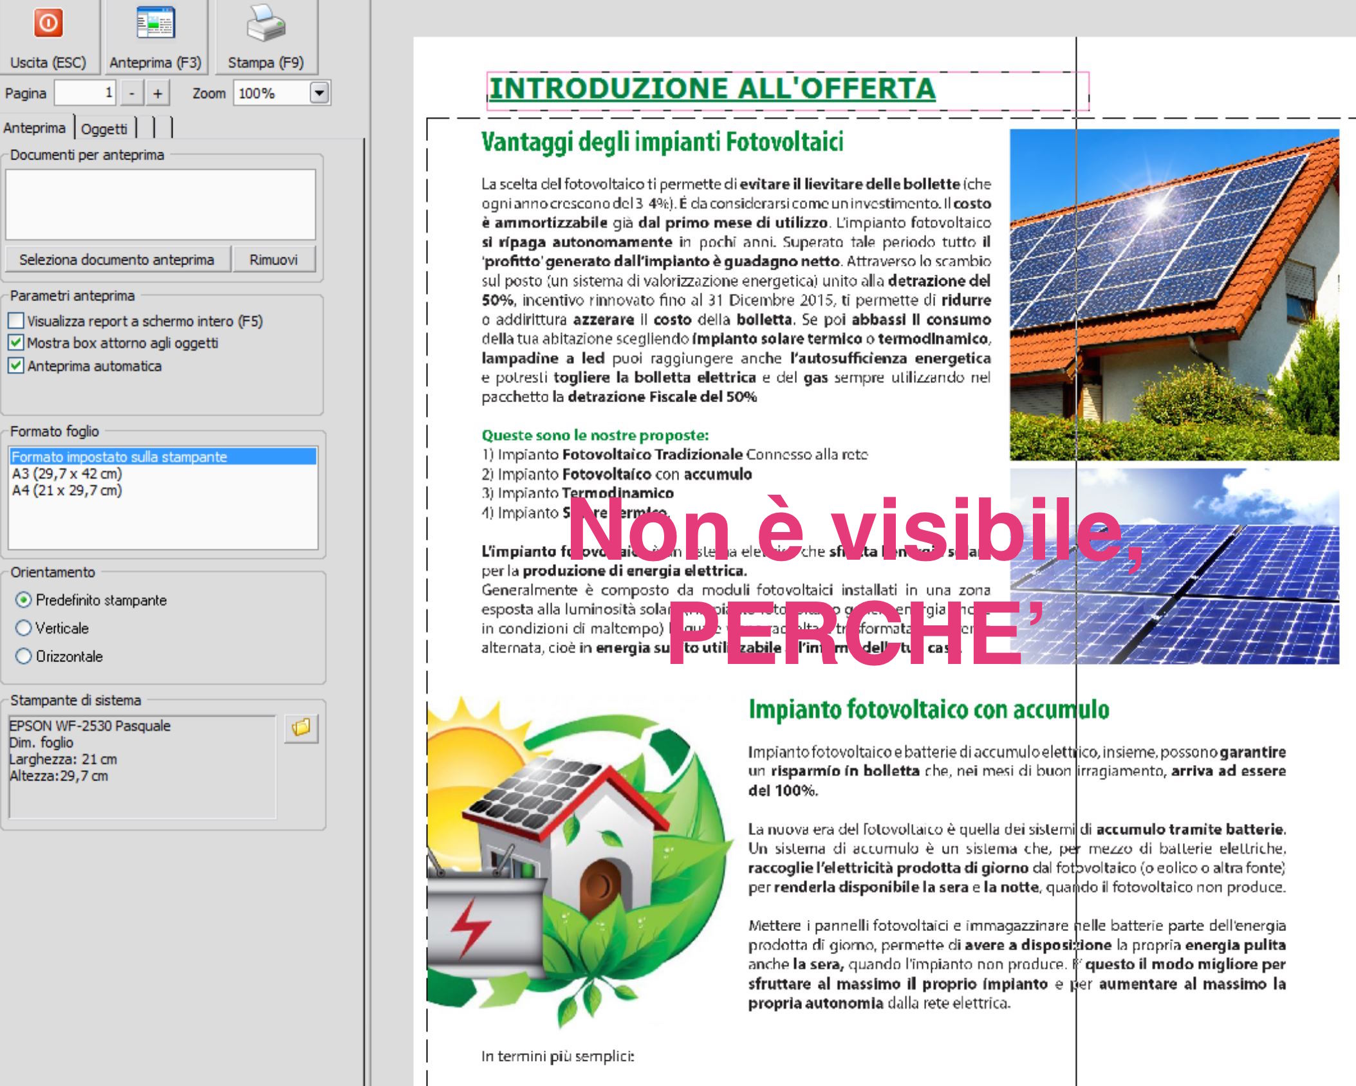Choose the Orizzontale orientation option
This screenshot has height=1086, width=1356.
(24, 656)
